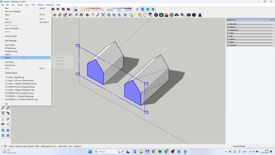Select the Scale tool in toolbar
The image size is (275, 155).
tap(65, 15)
